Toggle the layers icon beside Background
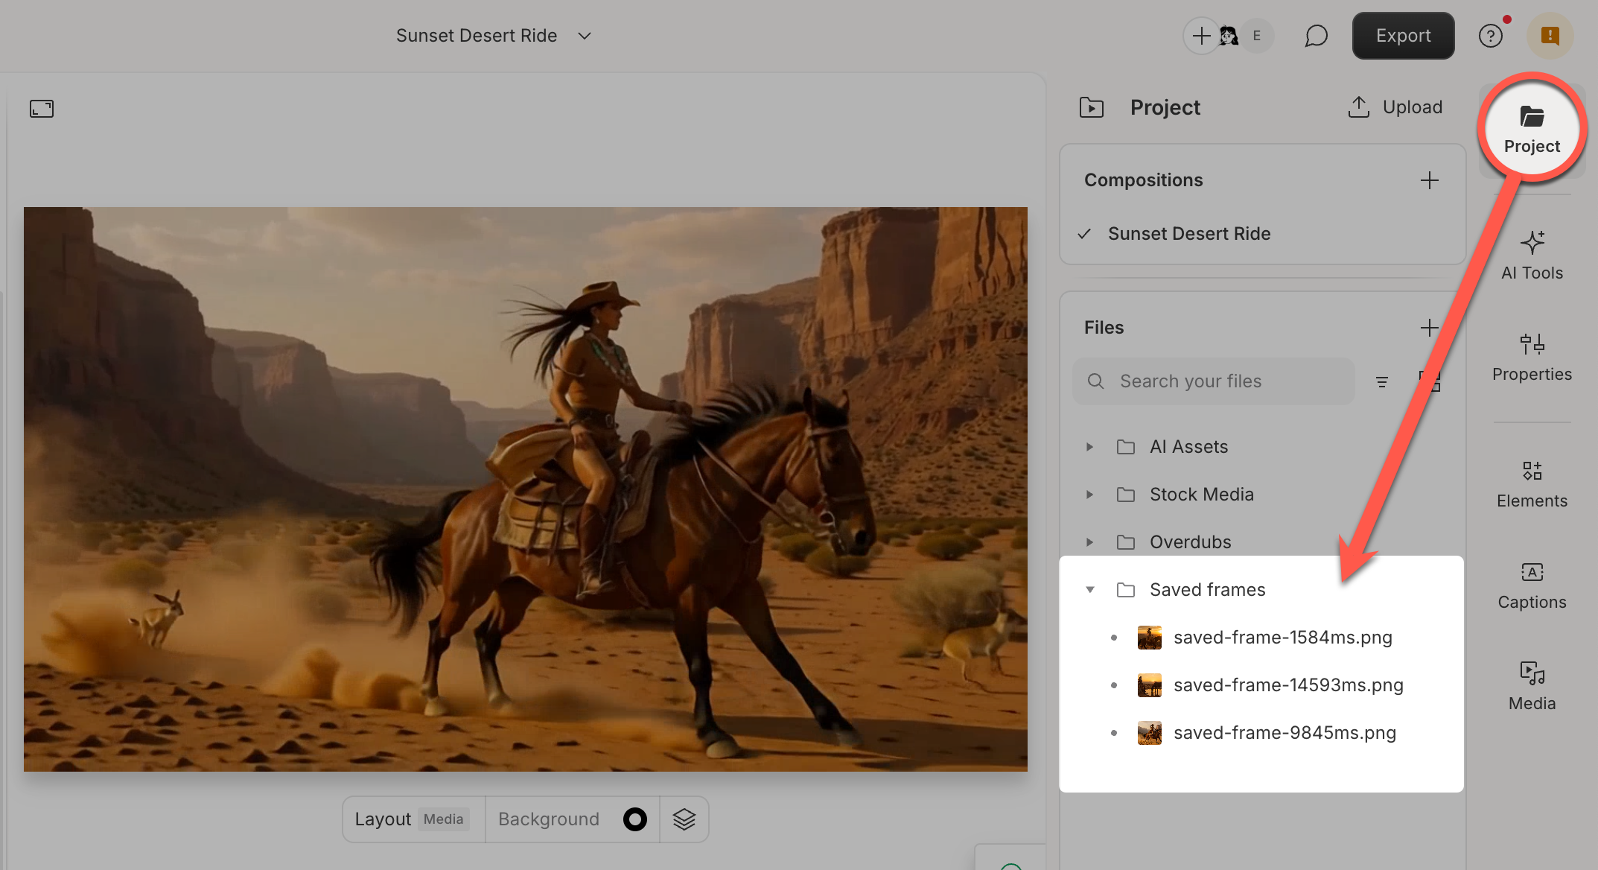1598x870 pixels. click(x=684, y=819)
